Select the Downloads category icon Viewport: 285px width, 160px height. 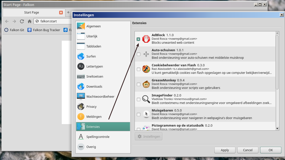(x=81, y=86)
